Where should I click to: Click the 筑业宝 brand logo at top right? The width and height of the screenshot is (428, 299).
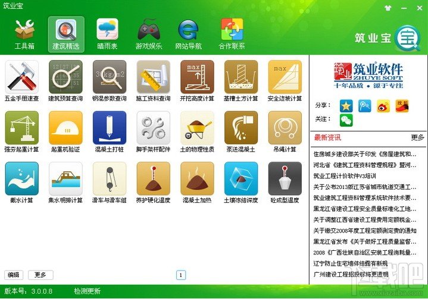coord(388,38)
